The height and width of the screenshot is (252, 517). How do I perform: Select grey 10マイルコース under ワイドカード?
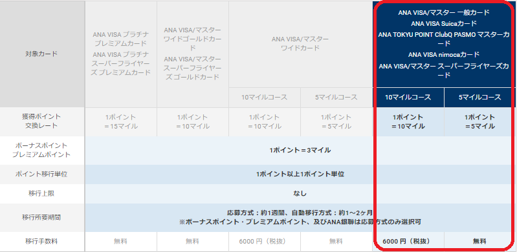[x=265, y=98]
